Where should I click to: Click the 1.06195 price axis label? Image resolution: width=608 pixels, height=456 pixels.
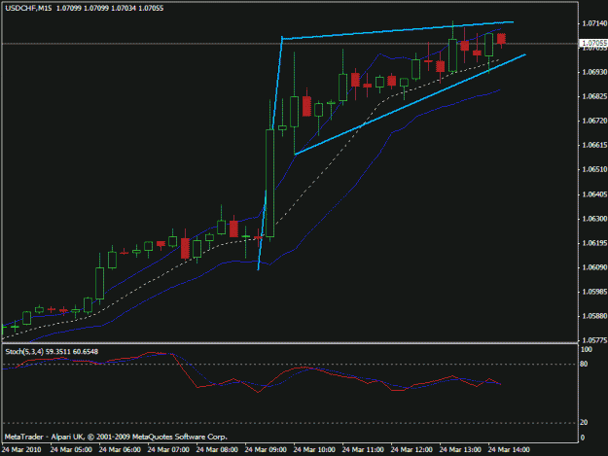click(594, 243)
